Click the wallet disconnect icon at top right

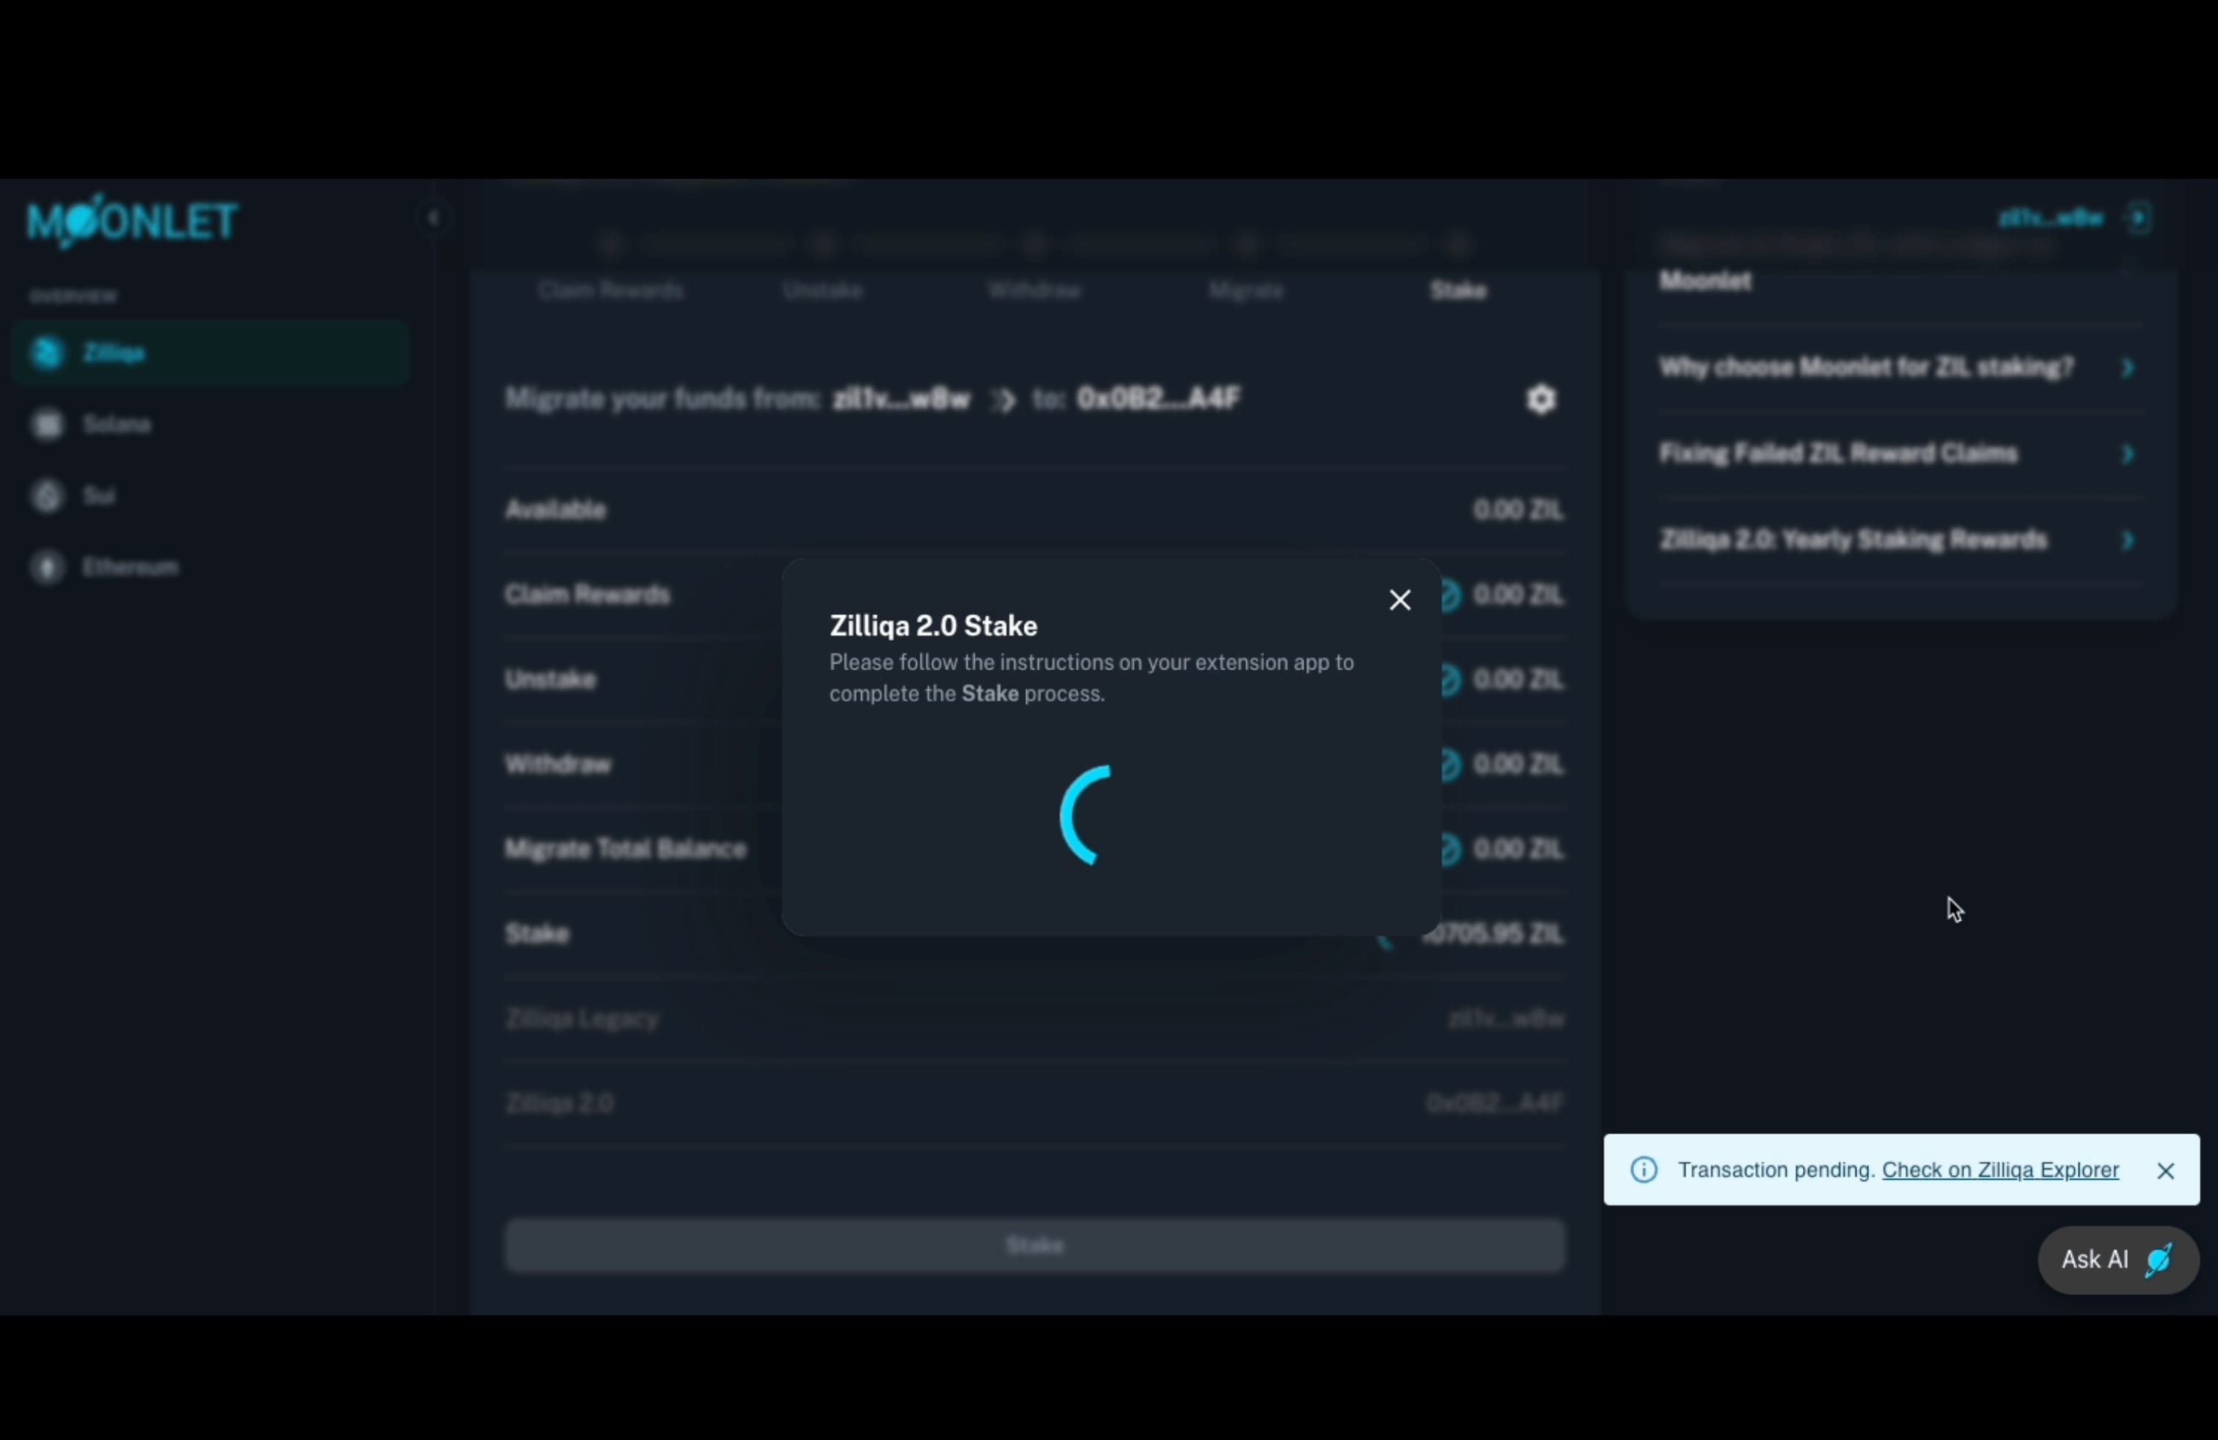point(2139,218)
